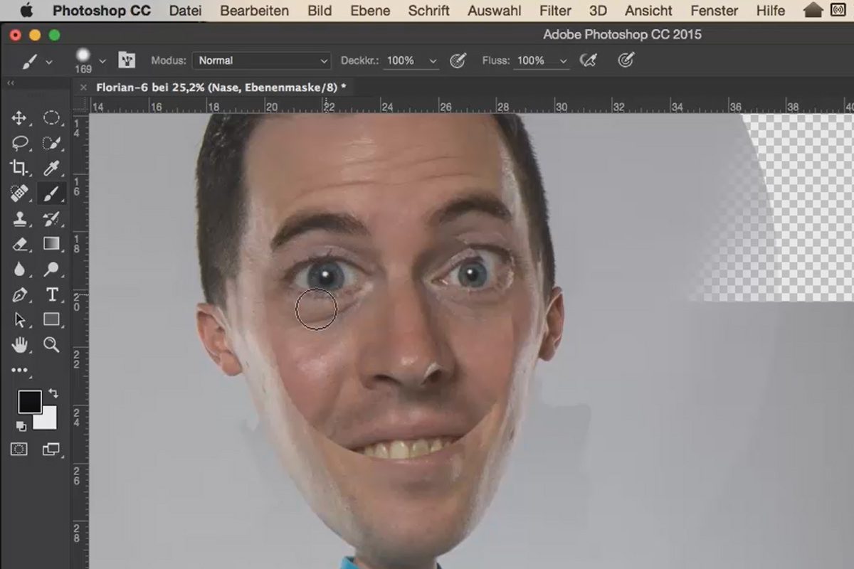Click the background color swatch
The image size is (854, 569).
coord(48,420)
